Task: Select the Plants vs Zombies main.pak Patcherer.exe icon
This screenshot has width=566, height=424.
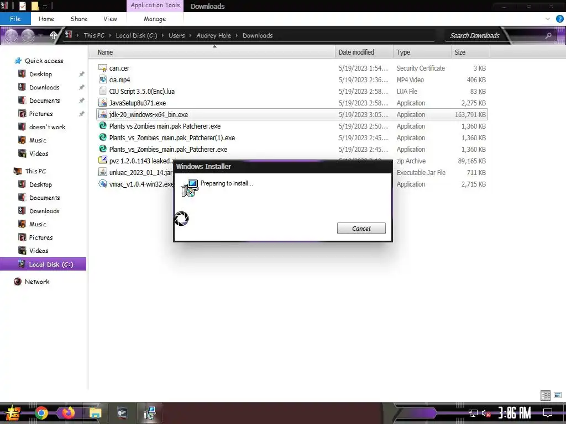Action: click(x=103, y=125)
